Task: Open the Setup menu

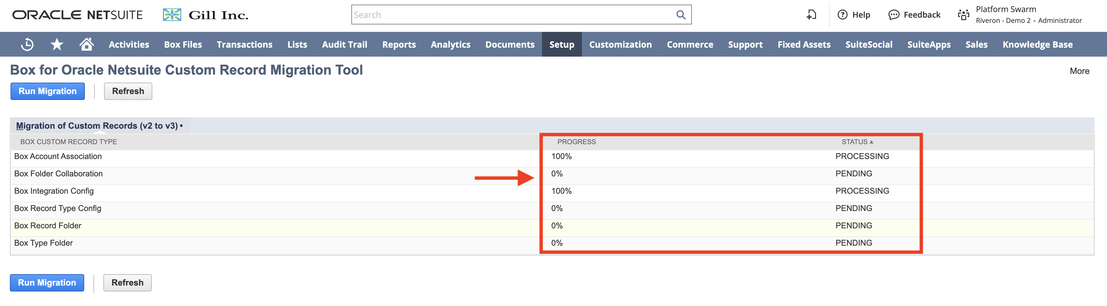Action: [x=562, y=44]
